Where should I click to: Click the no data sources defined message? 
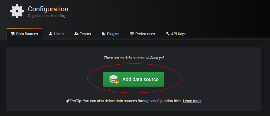pyautogui.click(x=134, y=58)
